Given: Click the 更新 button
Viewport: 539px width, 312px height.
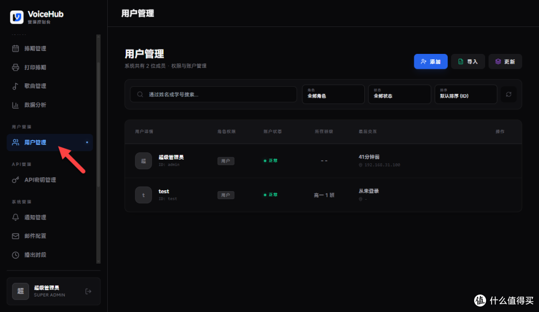Looking at the screenshot, I should (x=505, y=61).
